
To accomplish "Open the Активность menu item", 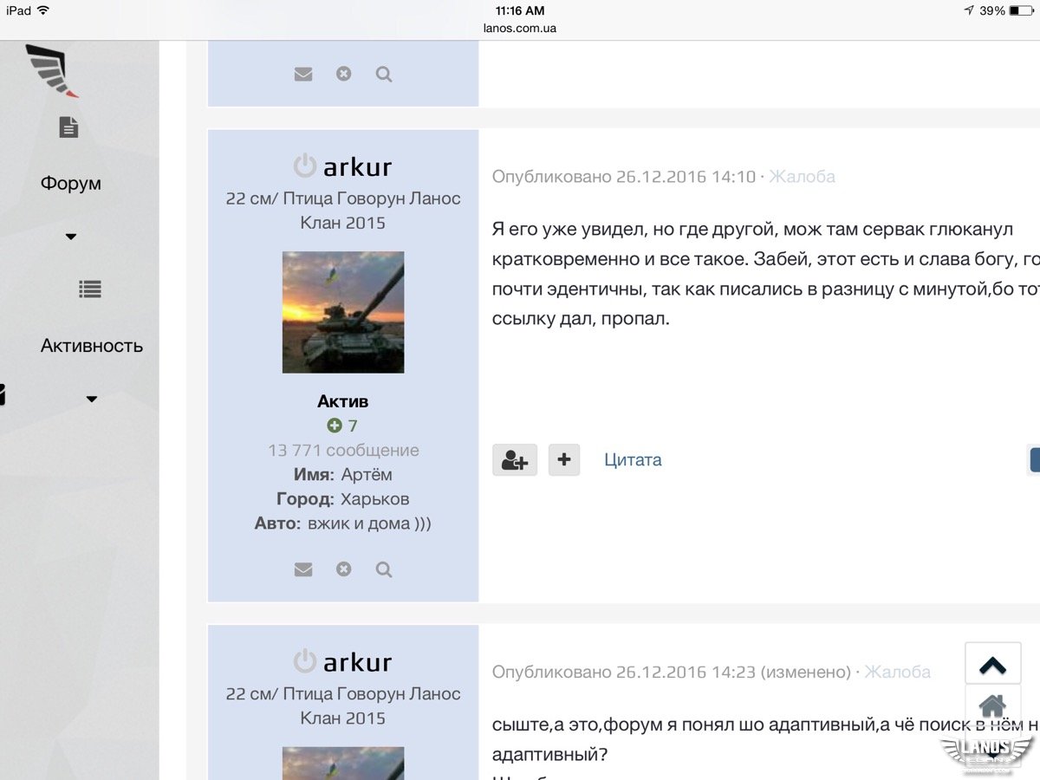I will click(x=92, y=346).
